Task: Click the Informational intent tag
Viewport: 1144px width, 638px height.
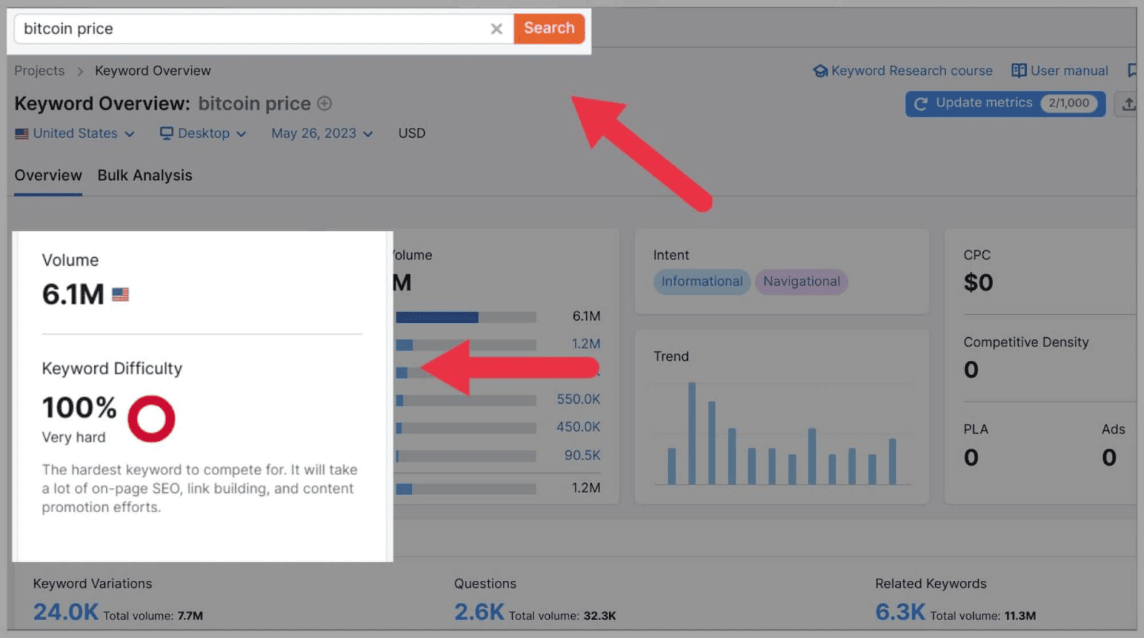Action: [x=701, y=281]
